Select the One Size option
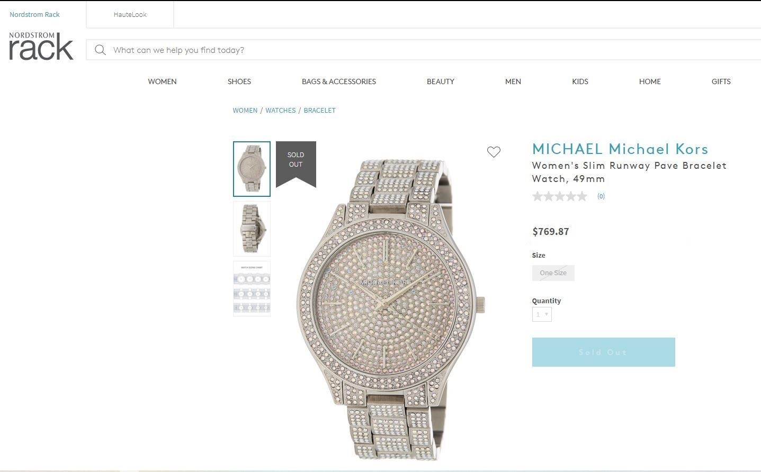Viewport: 761px width, 472px height. (553, 273)
